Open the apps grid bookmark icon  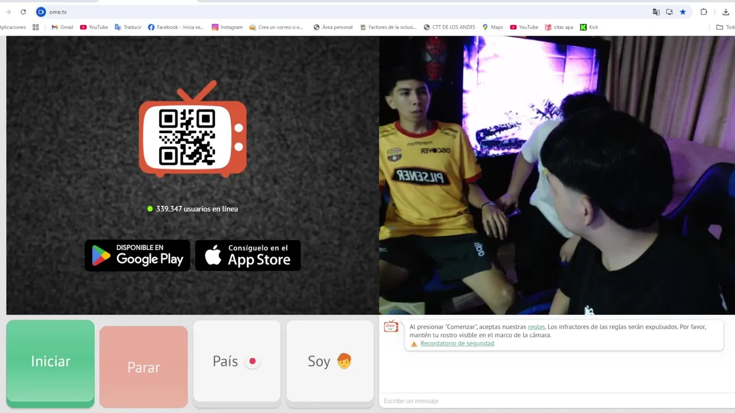click(x=36, y=27)
